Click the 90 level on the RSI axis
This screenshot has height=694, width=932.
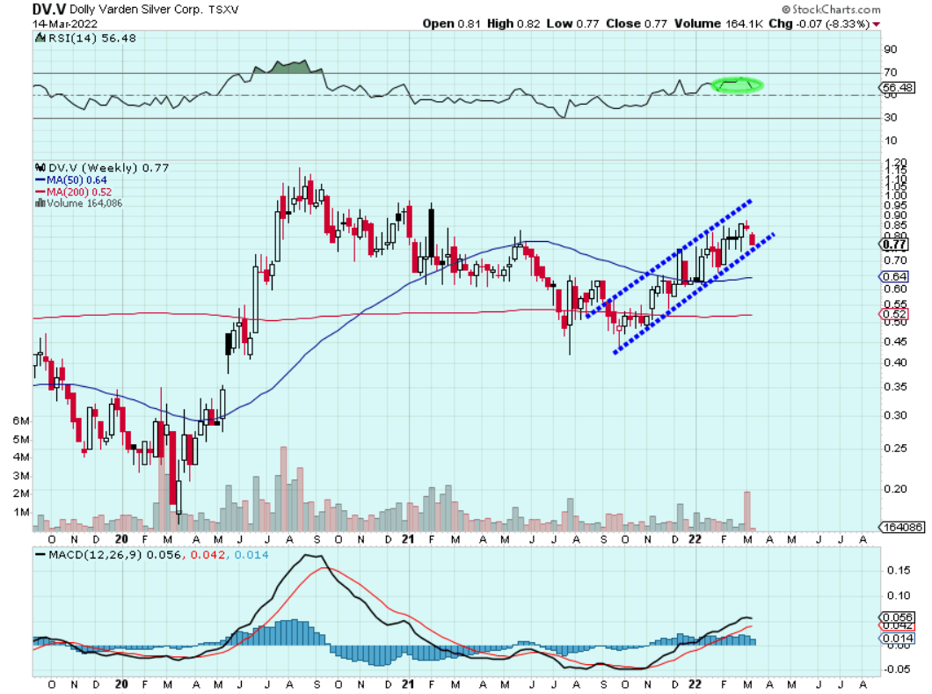click(891, 49)
